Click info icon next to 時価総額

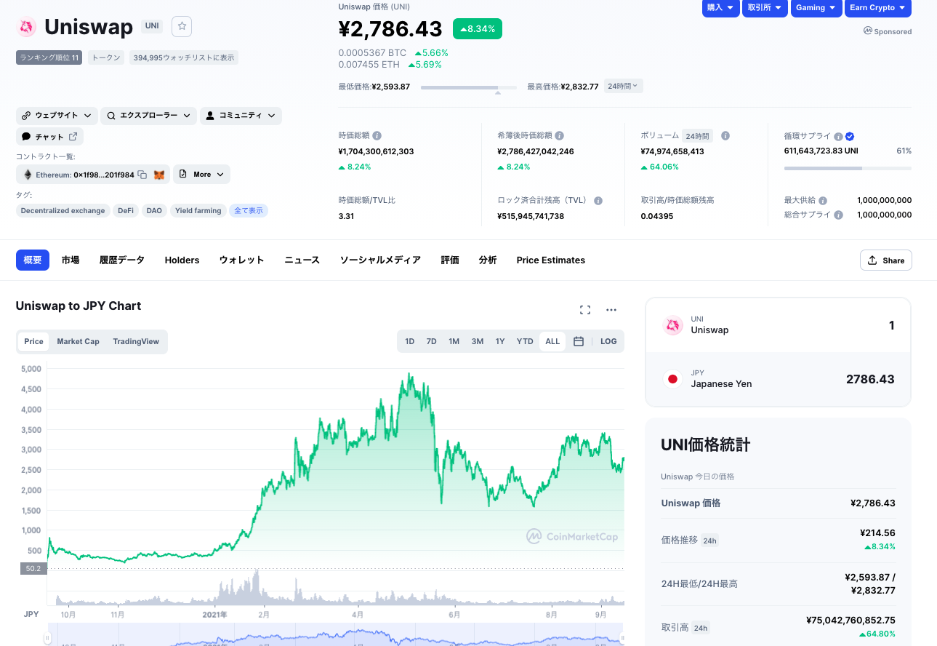tap(377, 136)
